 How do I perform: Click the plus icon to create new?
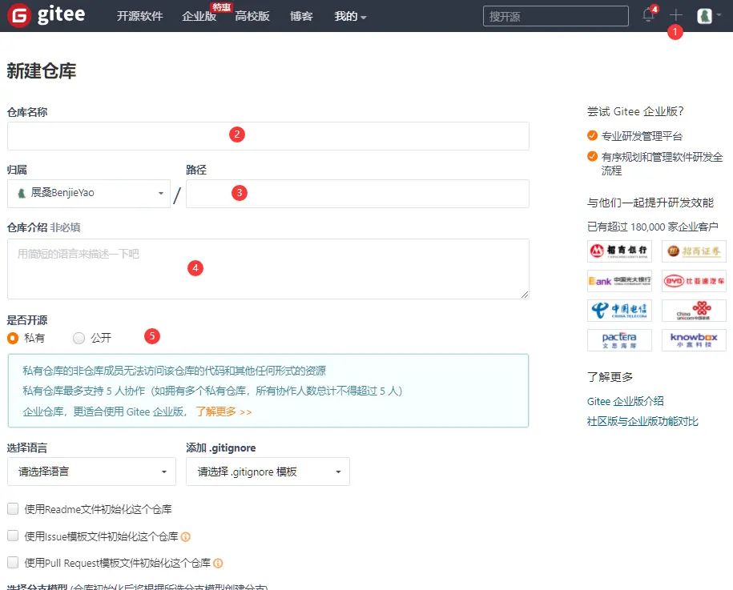(677, 15)
